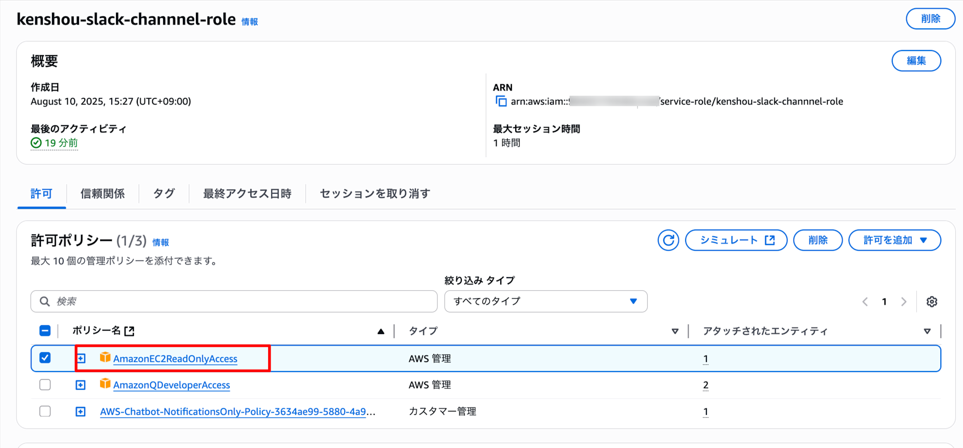The height and width of the screenshot is (448, 963).
Task: Expand the AmazonQDeveloperAccess policy row
Action: [81, 385]
